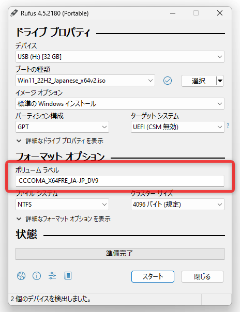Image resolution: width=240 pixels, height=312 pixels.
Task: Click the スタート button
Action: tap(153, 276)
